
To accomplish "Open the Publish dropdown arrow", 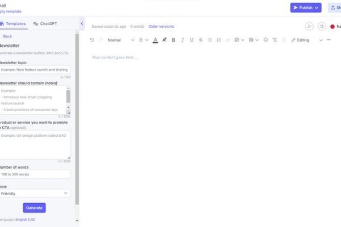I will (x=317, y=8).
